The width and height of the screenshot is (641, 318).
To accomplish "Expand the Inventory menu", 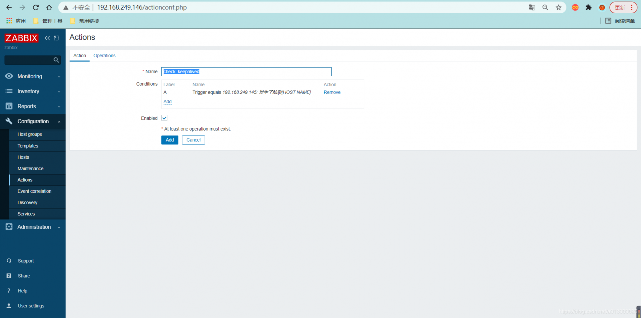I will coord(33,91).
